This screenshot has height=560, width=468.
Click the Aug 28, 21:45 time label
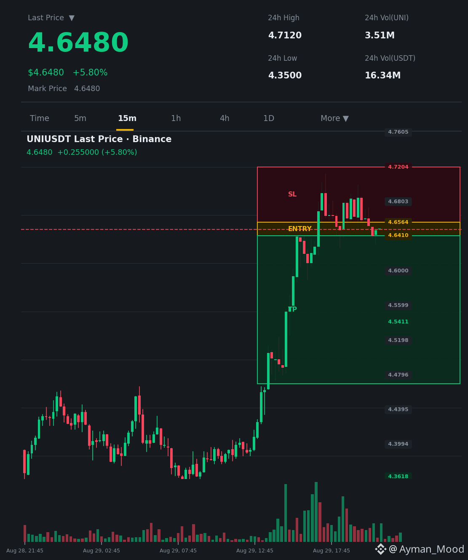coord(25,551)
